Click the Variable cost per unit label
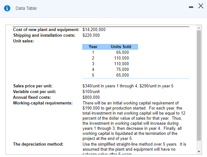This screenshot has height=157, width=207. [35, 91]
